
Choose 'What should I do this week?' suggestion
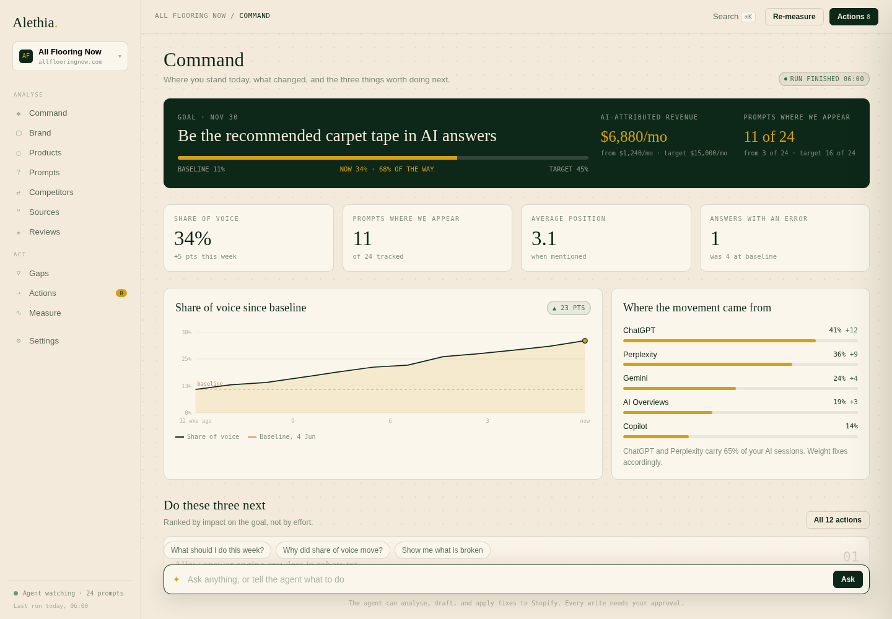point(217,550)
